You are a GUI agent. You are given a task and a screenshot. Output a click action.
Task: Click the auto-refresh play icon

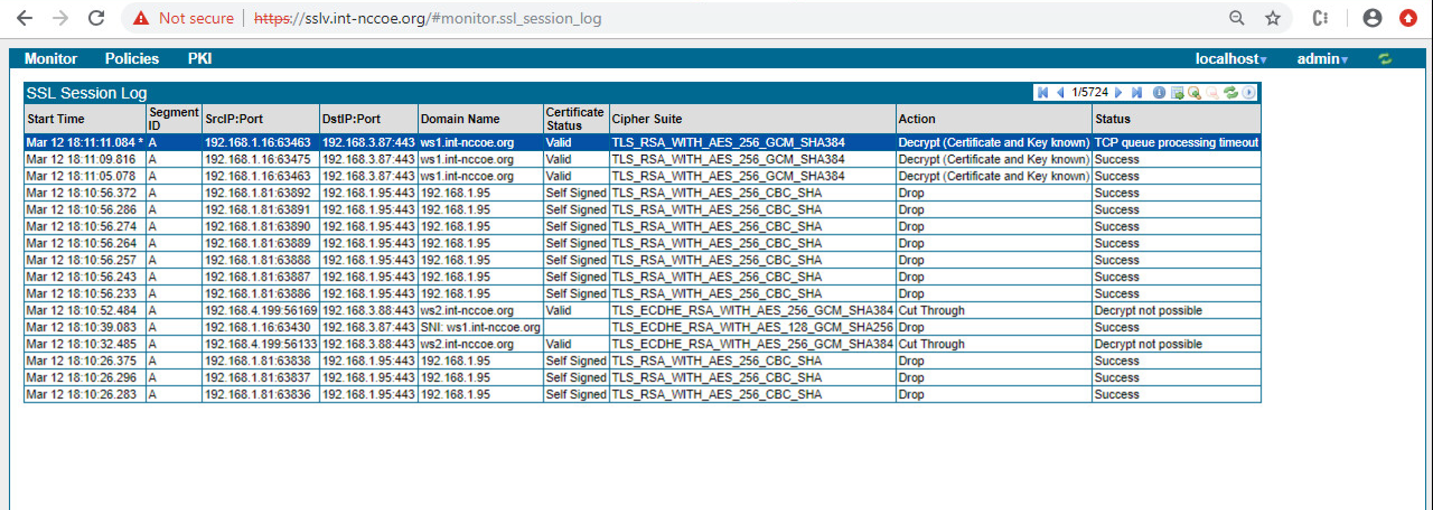(x=1249, y=93)
